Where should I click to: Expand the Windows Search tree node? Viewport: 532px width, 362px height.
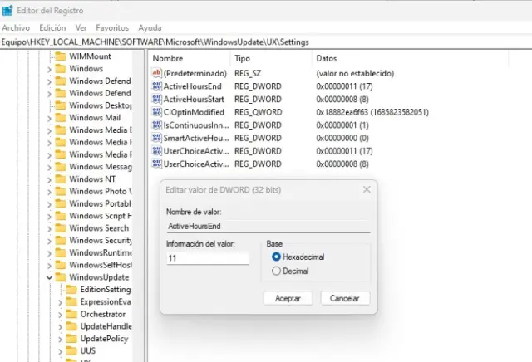49,228
